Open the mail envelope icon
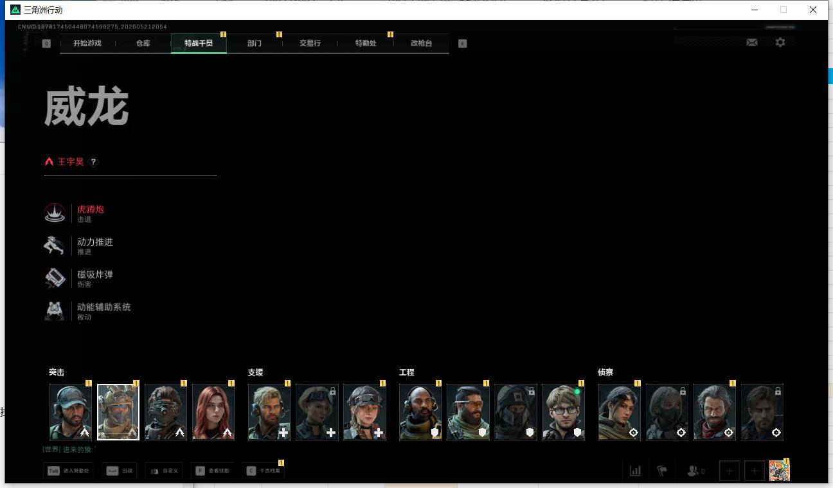Viewport: 833px width, 488px height. click(751, 42)
